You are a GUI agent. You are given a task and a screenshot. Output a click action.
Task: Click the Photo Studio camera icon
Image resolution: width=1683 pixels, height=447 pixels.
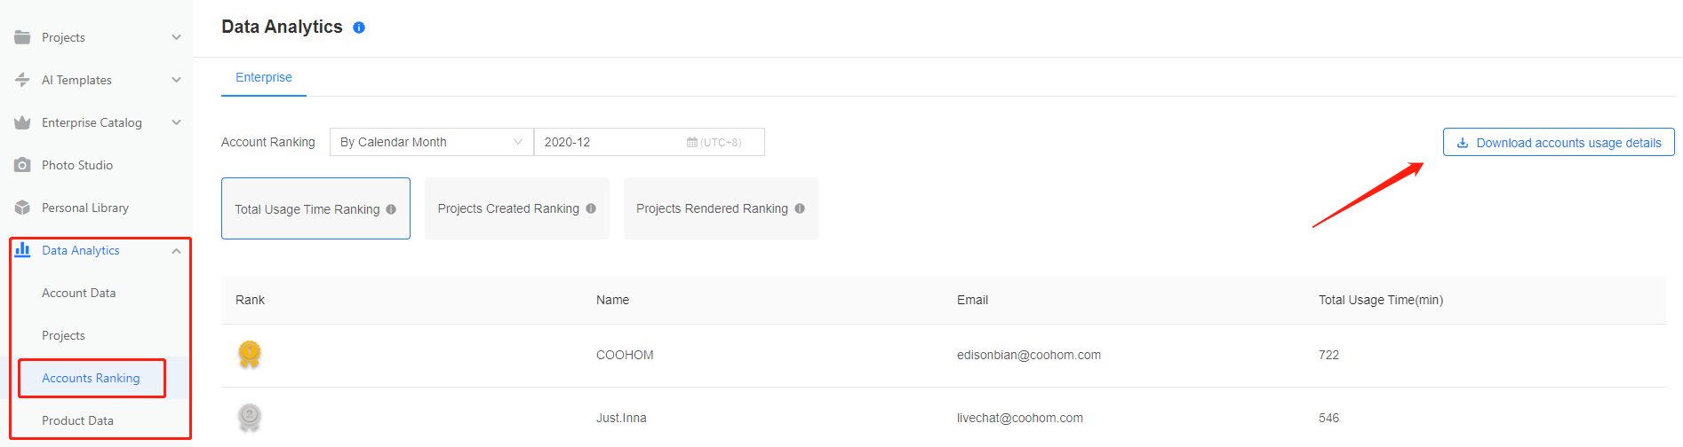22,165
